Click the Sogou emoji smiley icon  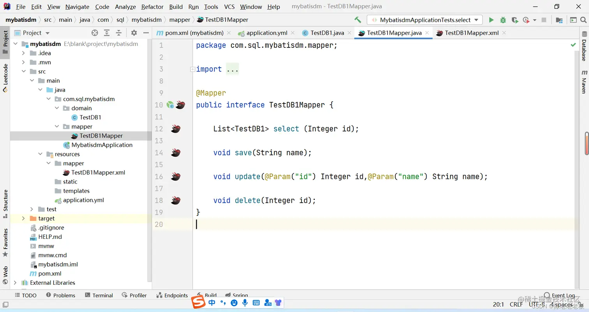[x=234, y=302]
